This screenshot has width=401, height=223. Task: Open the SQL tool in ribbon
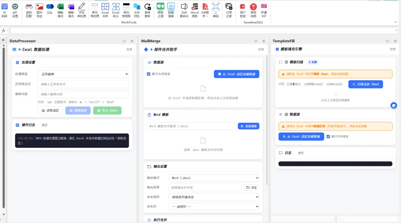click(50, 9)
